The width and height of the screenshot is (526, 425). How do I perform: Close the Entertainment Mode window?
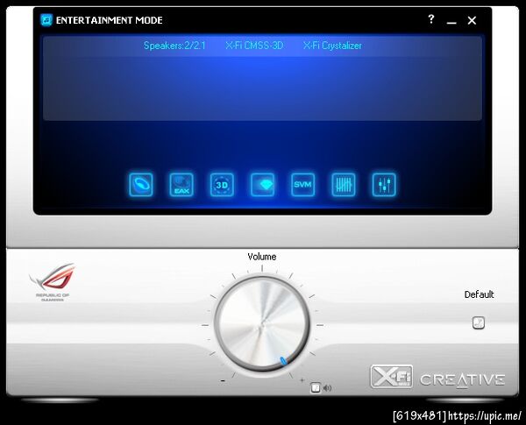tap(472, 20)
